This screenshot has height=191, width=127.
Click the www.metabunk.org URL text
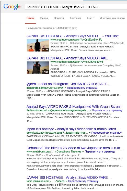(x=38, y=151)
